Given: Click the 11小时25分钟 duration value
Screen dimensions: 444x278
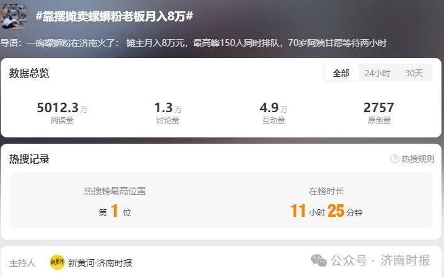Looking at the screenshot, I should point(326,211).
